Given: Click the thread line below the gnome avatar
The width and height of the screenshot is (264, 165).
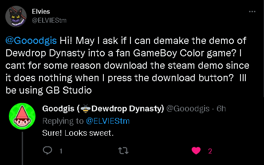Looking at the screenshot, I should click(x=22, y=148).
